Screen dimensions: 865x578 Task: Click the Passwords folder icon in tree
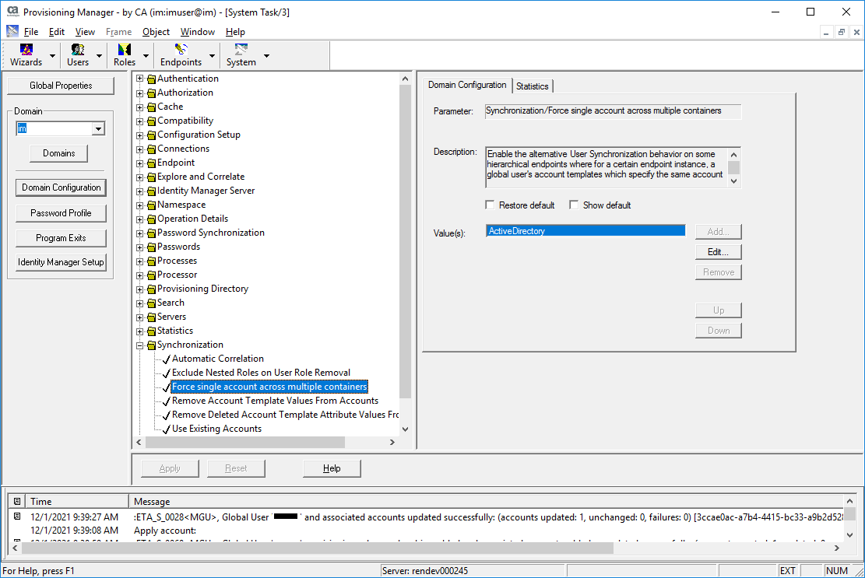pos(152,247)
